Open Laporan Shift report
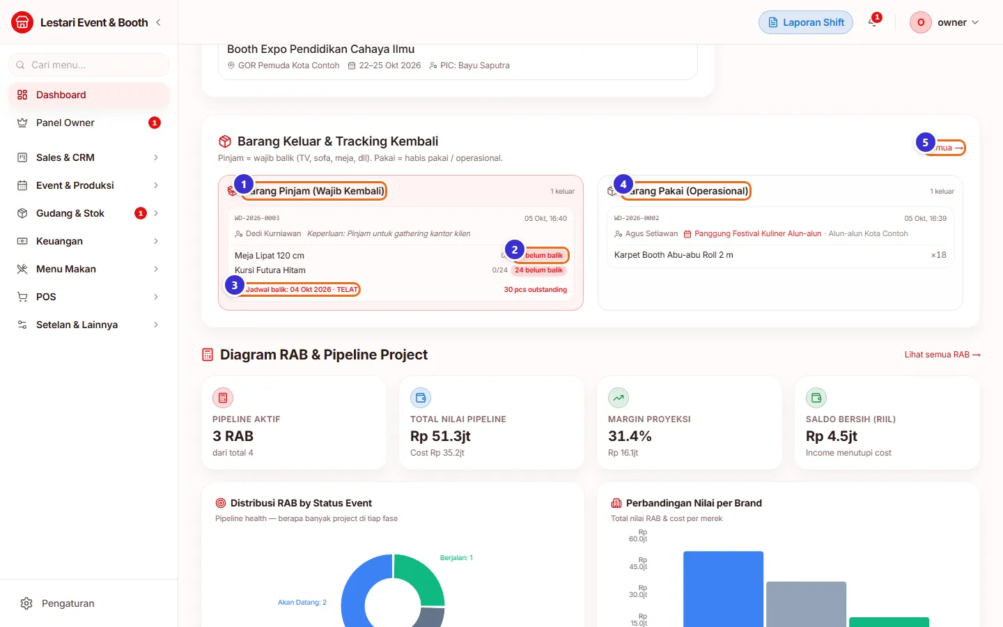The image size is (1003, 627). coord(806,22)
